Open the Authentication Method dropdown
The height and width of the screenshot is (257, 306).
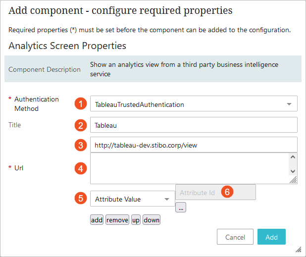pyautogui.click(x=193, y=104)
